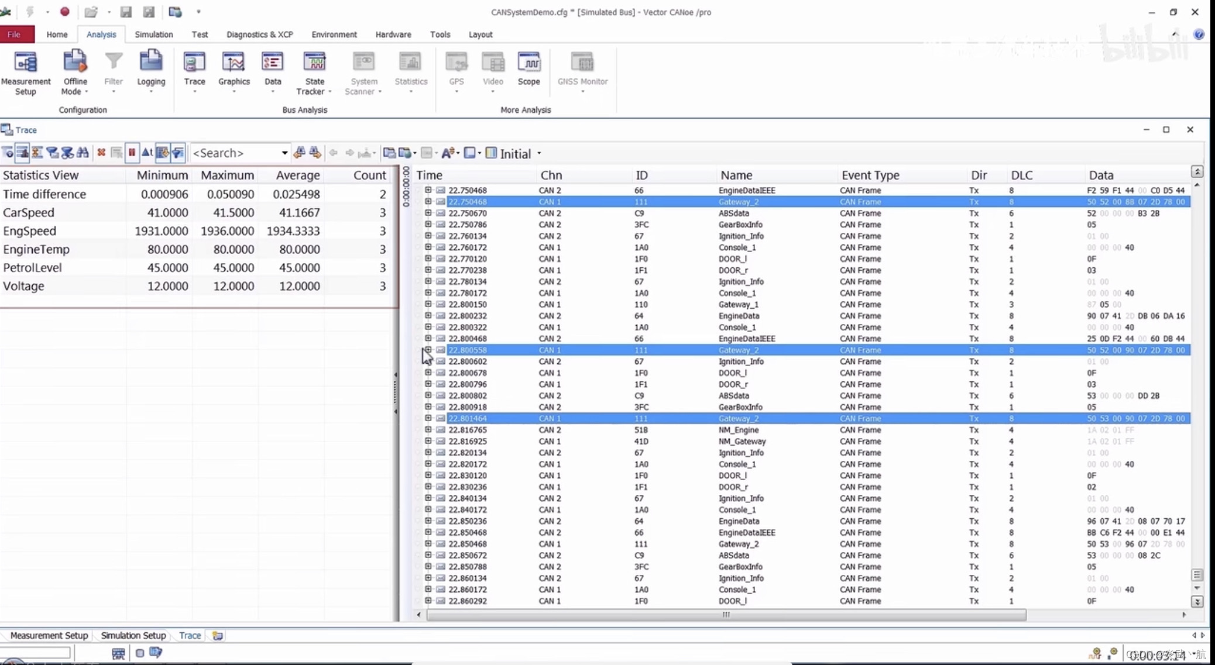Viewport: 1215px width, 665px height.
Task: Click the binoculars find icon in Trace
Action: (83, 153)
